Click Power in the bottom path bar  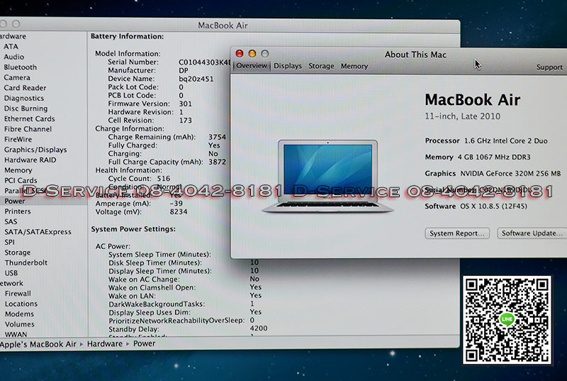point(145,343)
